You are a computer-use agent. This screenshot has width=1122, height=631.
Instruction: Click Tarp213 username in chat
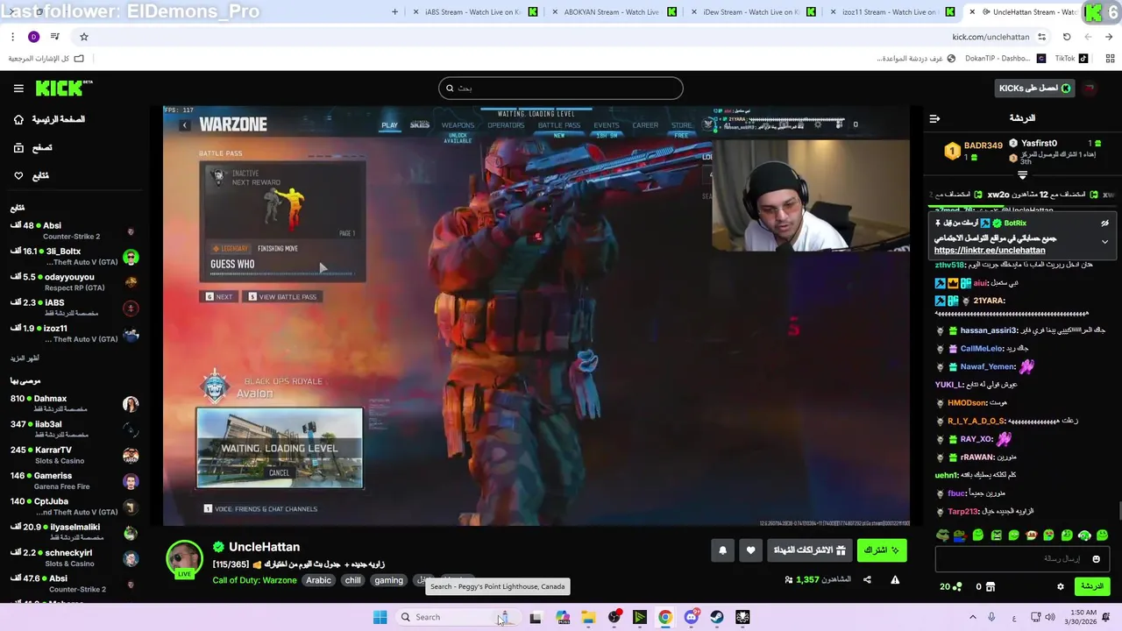[x=962, y=511]
